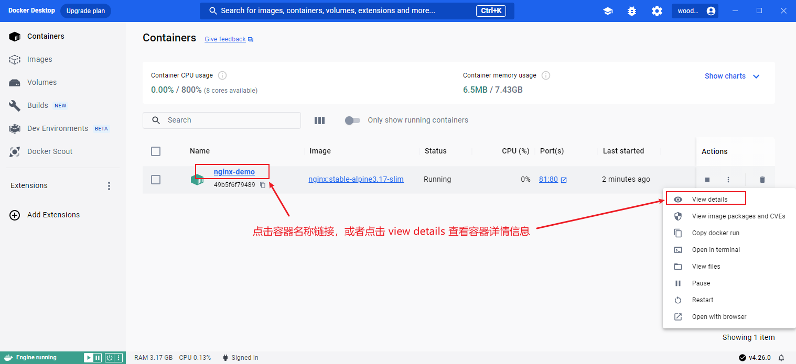
Task: Open the Learning Center graduation cap icon
Action: click(608, 11)
